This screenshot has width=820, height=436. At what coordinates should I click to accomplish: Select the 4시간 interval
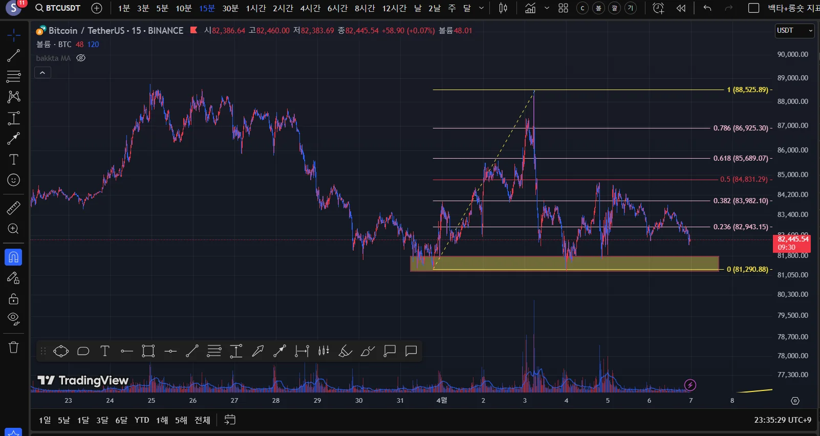point(310,8)
